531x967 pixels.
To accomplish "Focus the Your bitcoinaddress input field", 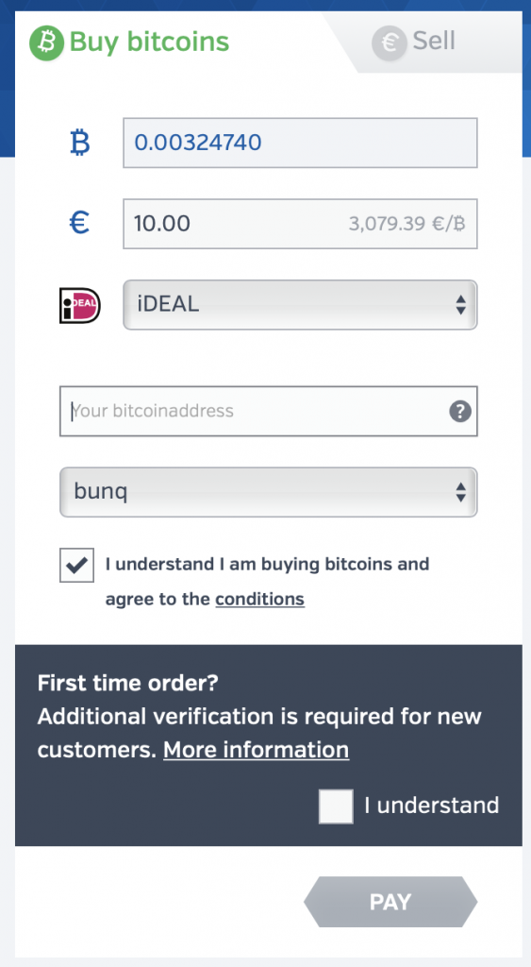I will click(x=269, y=412).
